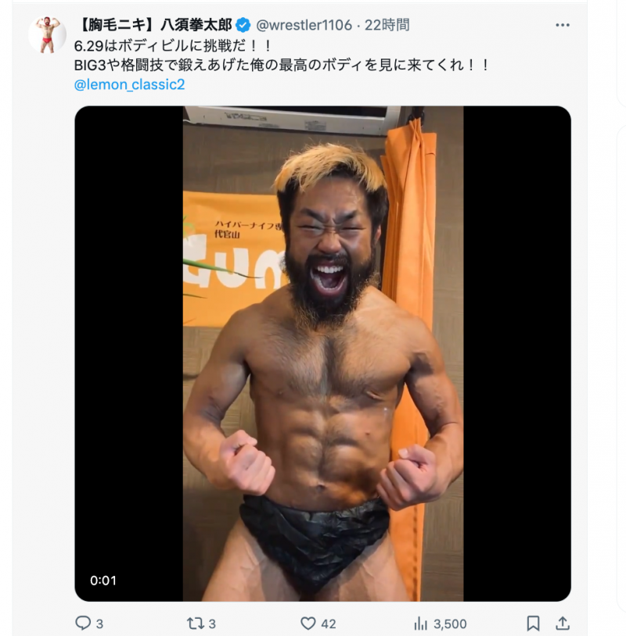Click the repost count 3
This screenshot has height=636, width=626.
(x=212, y=623)
